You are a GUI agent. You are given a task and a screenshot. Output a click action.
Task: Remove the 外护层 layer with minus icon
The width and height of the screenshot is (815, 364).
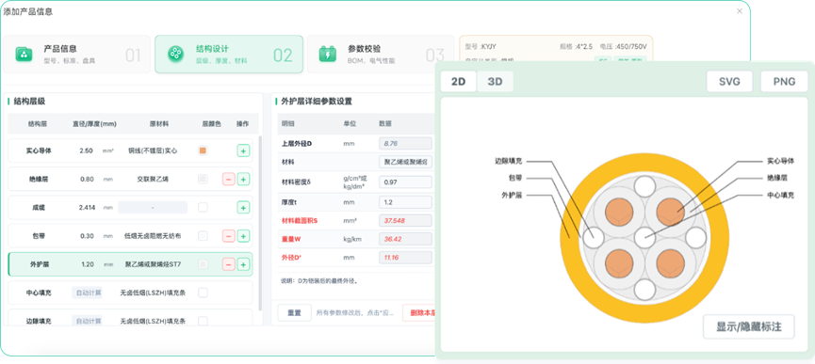point(228,264)
